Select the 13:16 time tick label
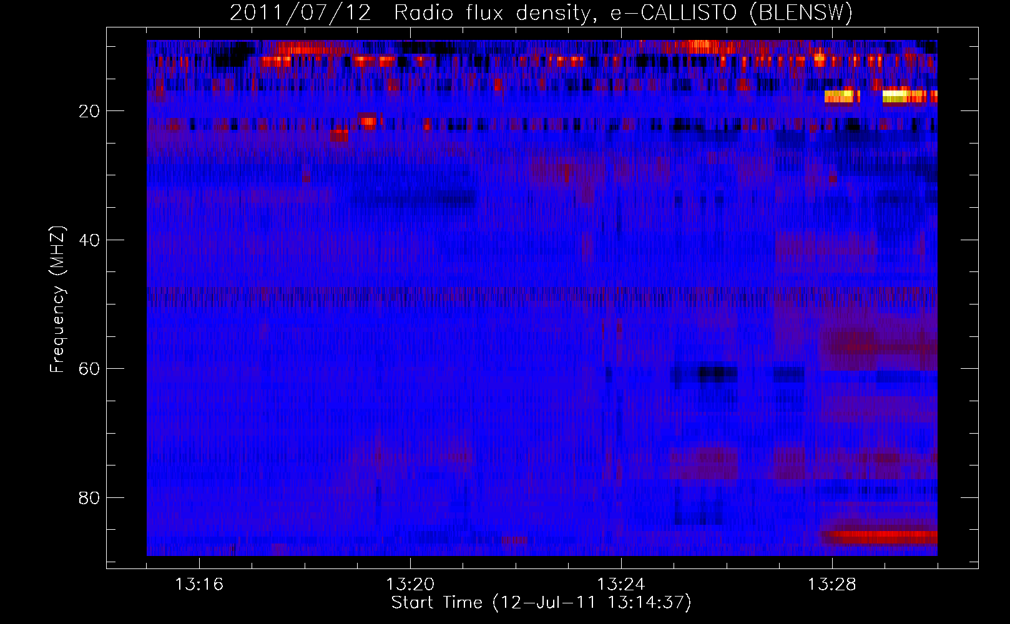Screen dimensions: 1010x624 (199, 584)
